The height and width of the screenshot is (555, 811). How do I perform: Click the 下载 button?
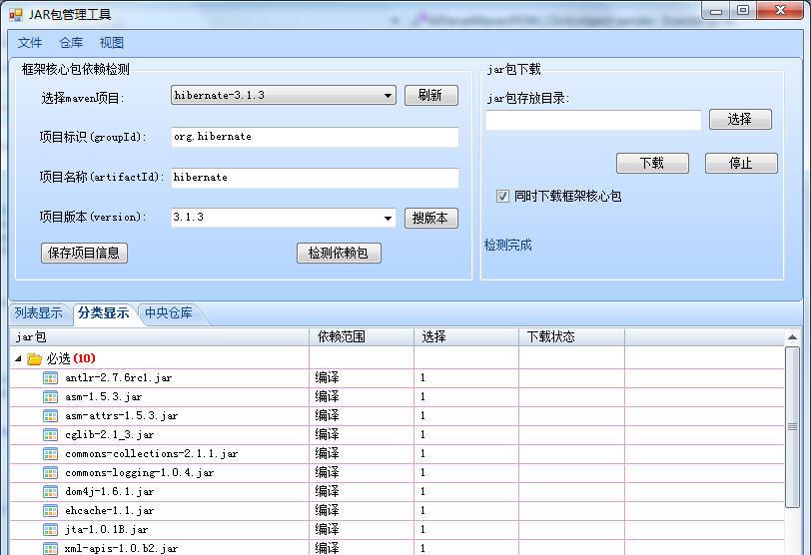pos(651,164)
